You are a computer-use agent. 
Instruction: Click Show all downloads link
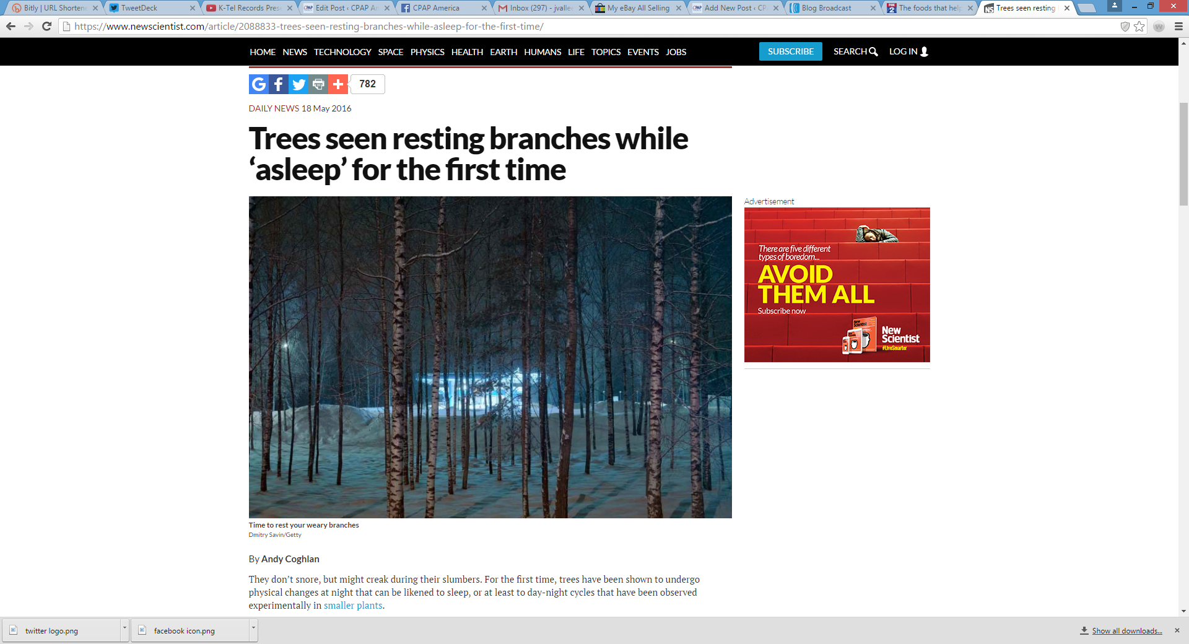(1127, 631)
